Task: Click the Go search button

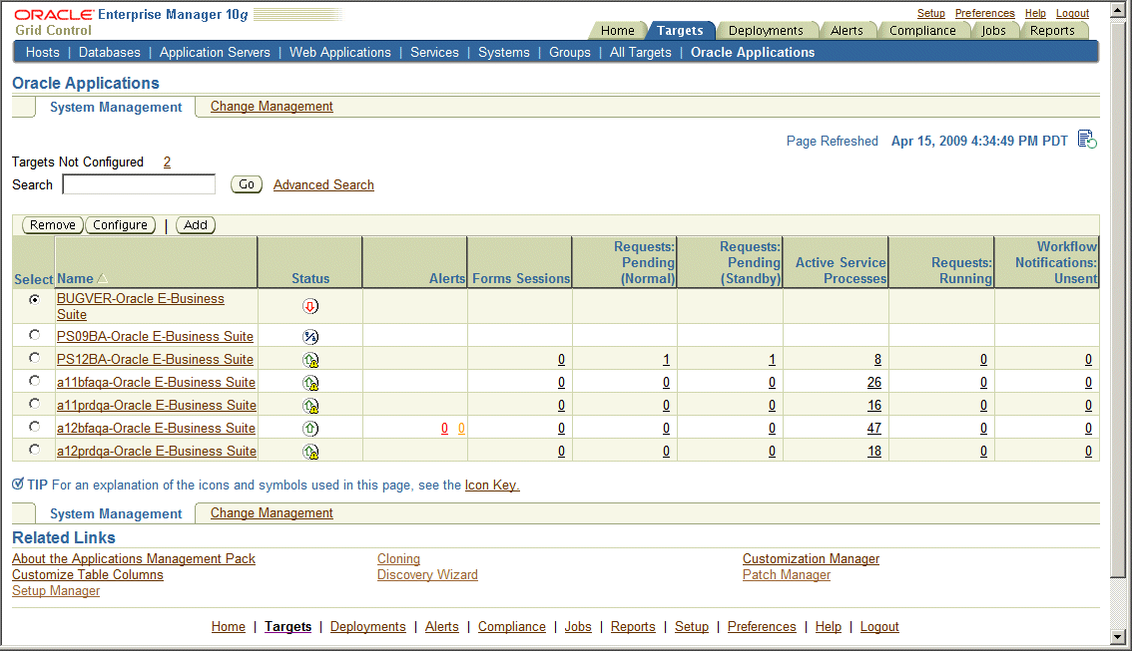Action: 247,184
